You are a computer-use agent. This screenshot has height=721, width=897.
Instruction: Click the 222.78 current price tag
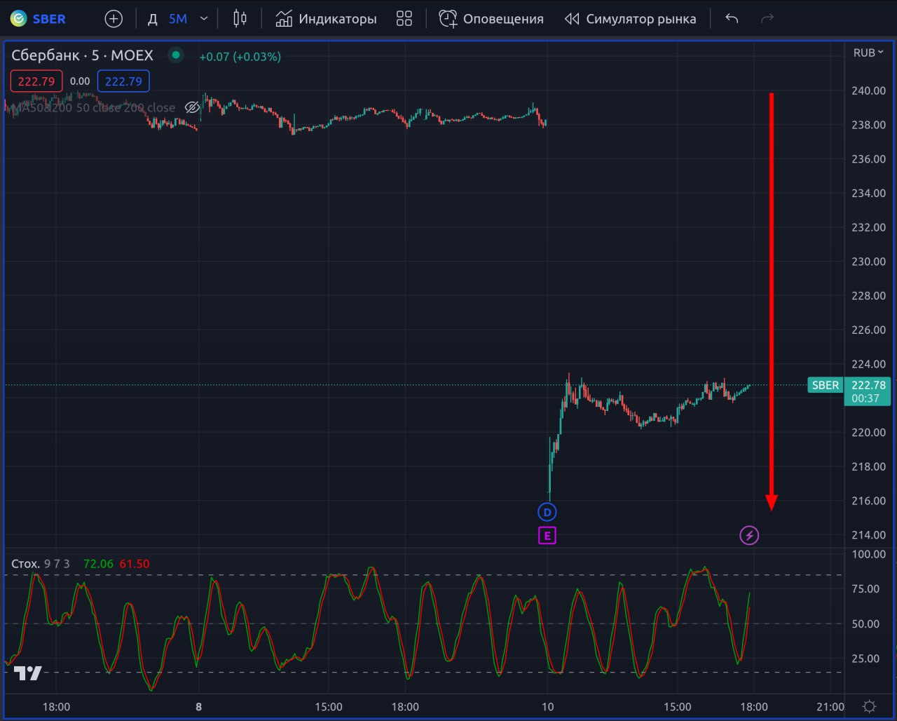868,391
